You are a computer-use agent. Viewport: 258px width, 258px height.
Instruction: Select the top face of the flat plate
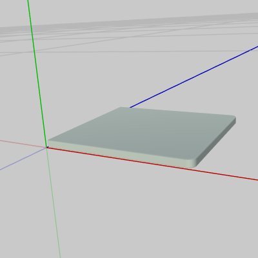(x=142, y=134)
